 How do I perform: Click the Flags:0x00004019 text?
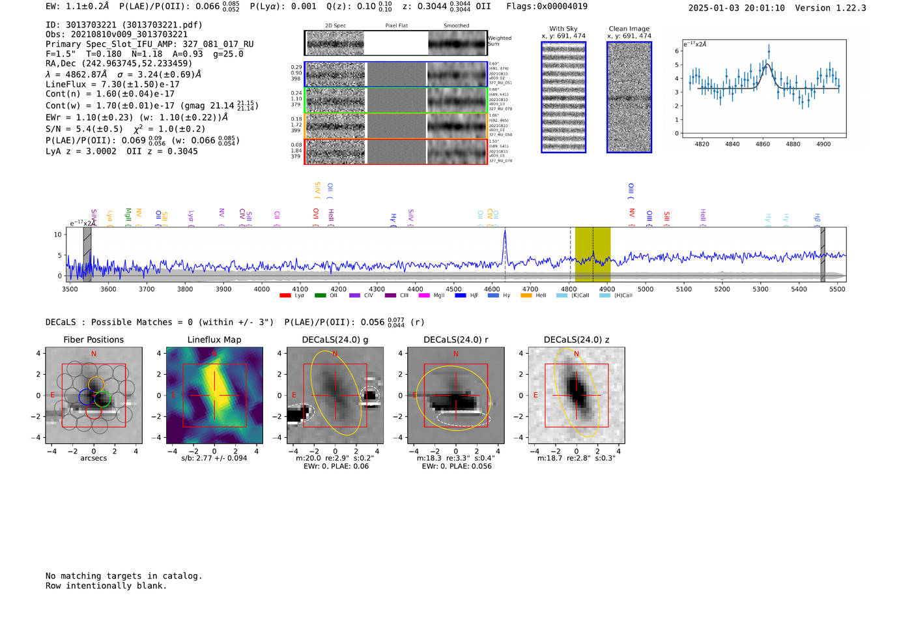coord(547,7)
